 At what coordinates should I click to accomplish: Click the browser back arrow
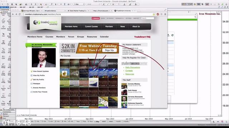pos(13,14)
